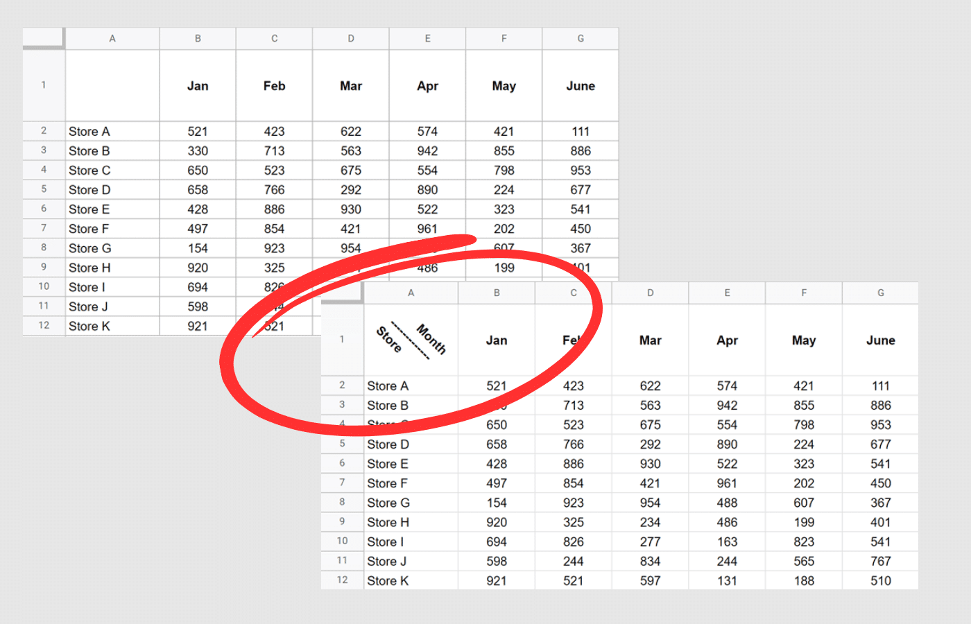The image size is (971, 624).
Task: Select the June column header cell
Action: 880,340
